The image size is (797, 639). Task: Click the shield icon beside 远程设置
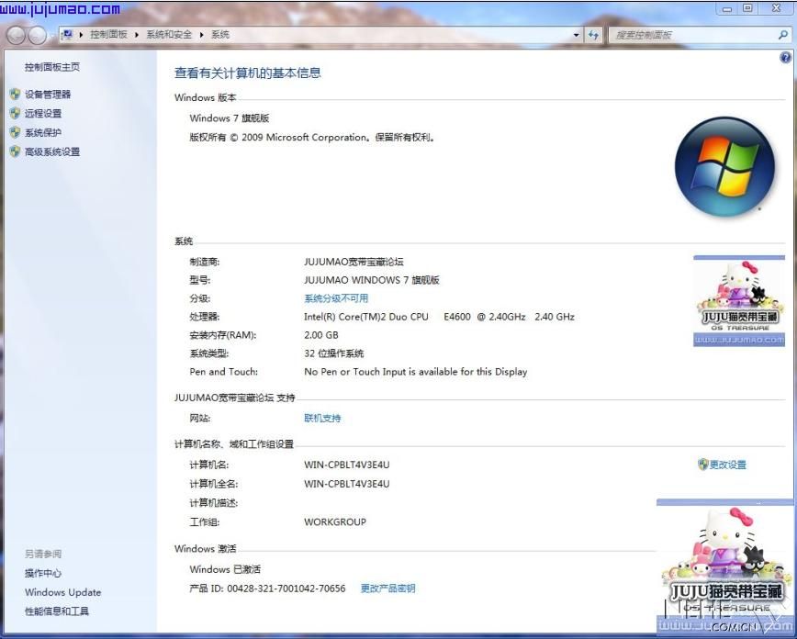15,113
